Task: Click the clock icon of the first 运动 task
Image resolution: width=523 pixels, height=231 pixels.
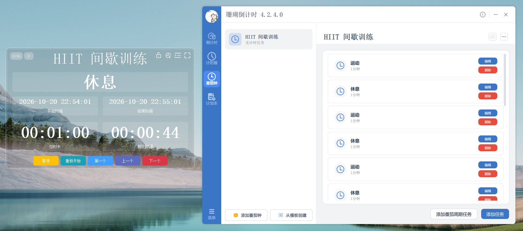Action: click(x=340, y=66)
